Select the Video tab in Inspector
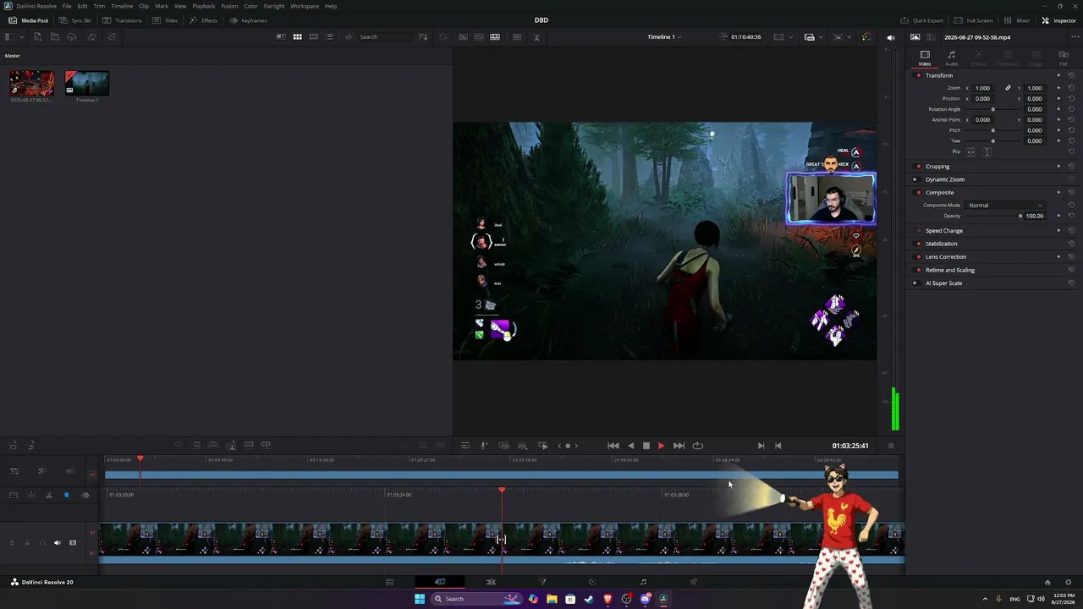The image size is (1083, 609). [925, 58]
